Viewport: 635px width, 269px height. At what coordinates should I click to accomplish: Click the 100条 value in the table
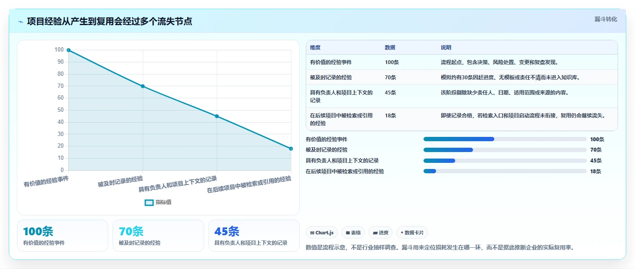pyautogui.click(x=392, y=62)
